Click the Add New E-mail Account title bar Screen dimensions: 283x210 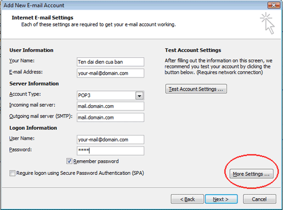pyautogui.click(x=132, y=5)
